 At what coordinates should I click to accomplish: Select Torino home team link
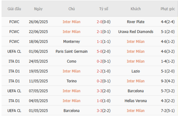(71, 81)
